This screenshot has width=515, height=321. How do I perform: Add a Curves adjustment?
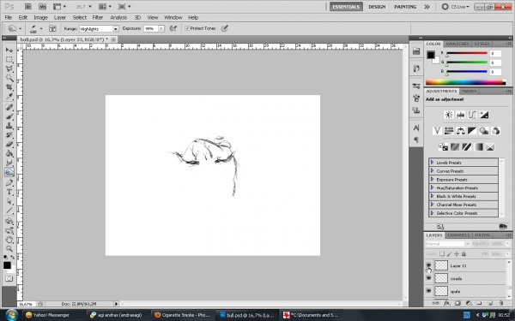[472, 115]
